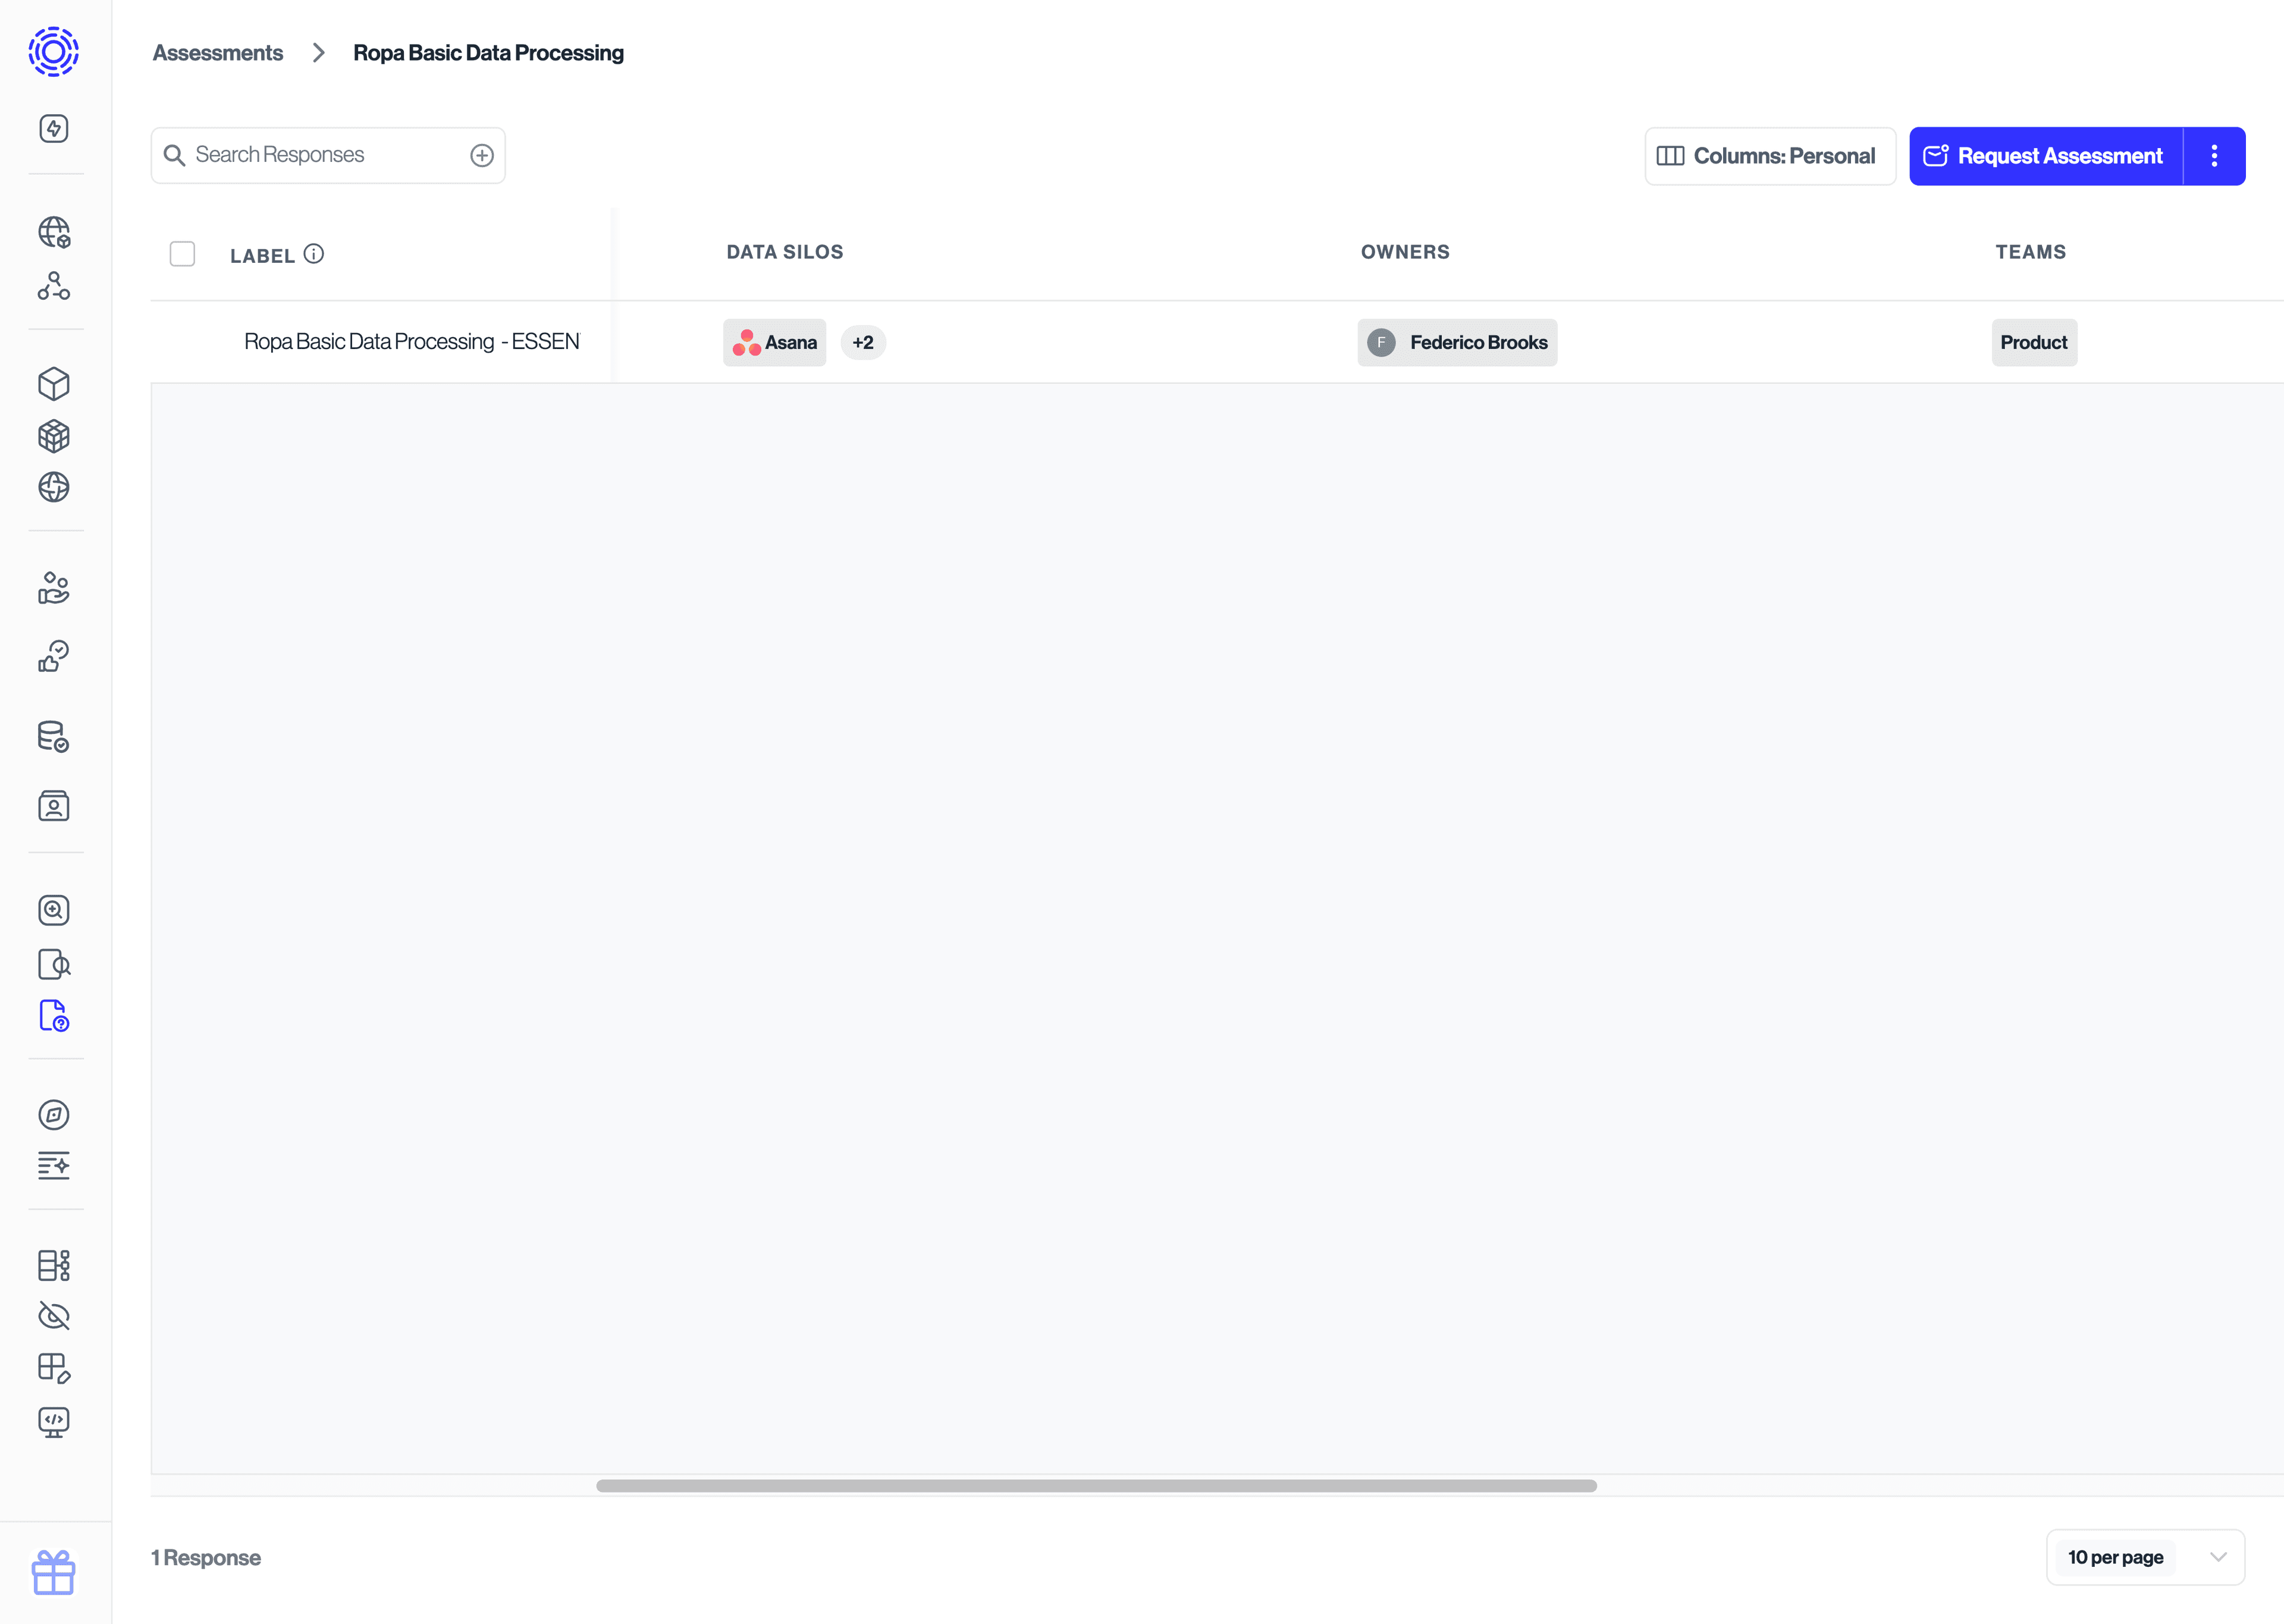Click the Request Assessment button
The width and height of the screenshot is (2284, 1624).
pos(2045,155)
